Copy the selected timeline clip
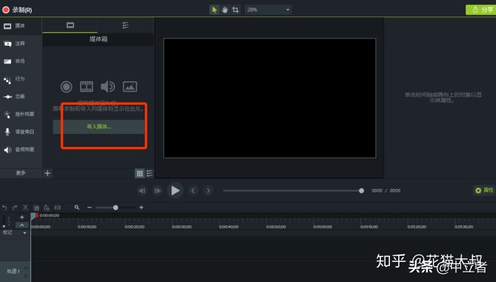Screen dimensions: 496x282 [x=37, y=208]
